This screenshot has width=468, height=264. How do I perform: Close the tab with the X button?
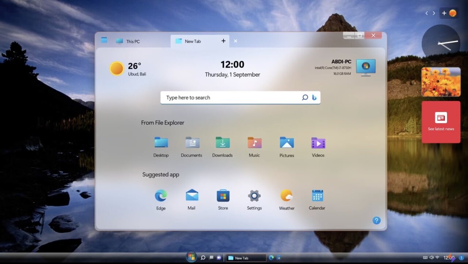(x=235, y=41)
